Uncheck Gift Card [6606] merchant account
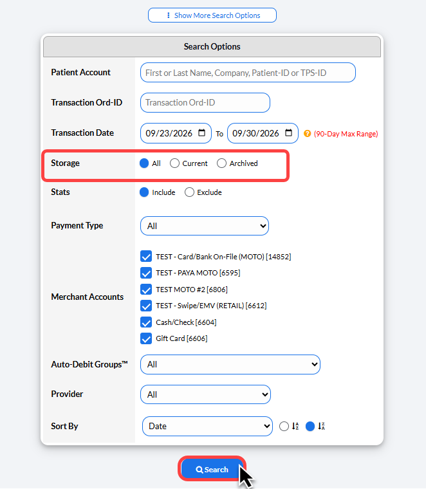The image size is (426, 489). pyautogui.click(x=146, y=338)
